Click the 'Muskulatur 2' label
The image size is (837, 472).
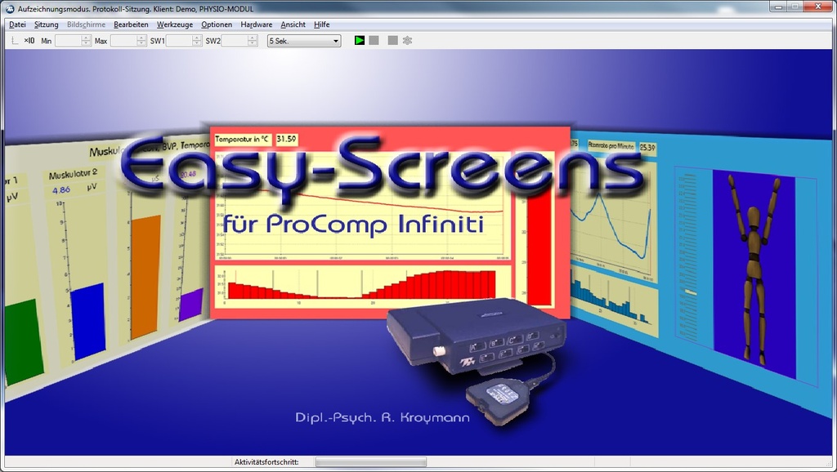click(73, 174)
